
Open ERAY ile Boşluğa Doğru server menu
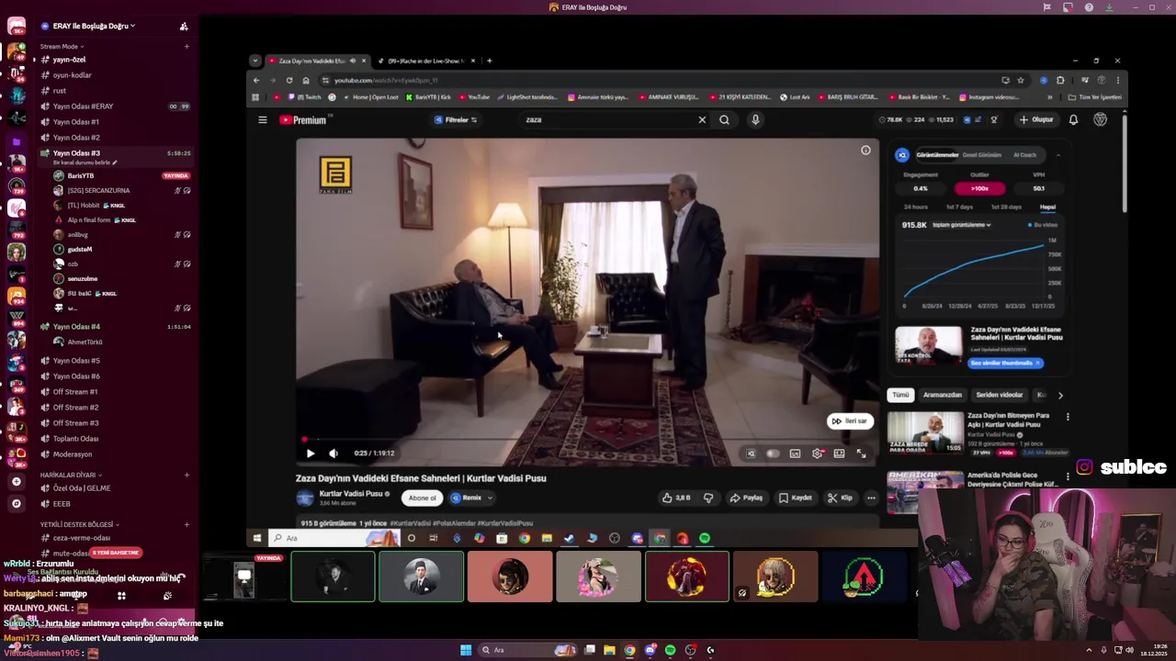pyautogui.click(x=93, y=26)
